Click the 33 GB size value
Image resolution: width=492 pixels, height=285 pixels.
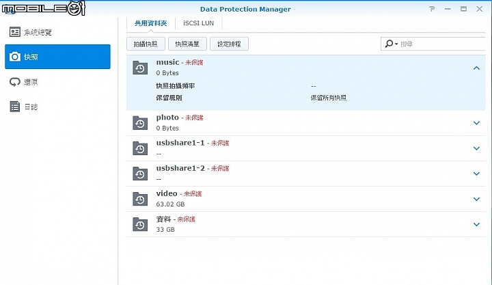point(165,230)
